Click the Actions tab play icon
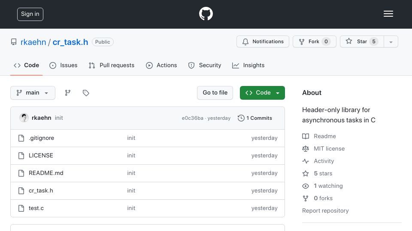Viewport: 412px width, 231px height. click(149, 65)
